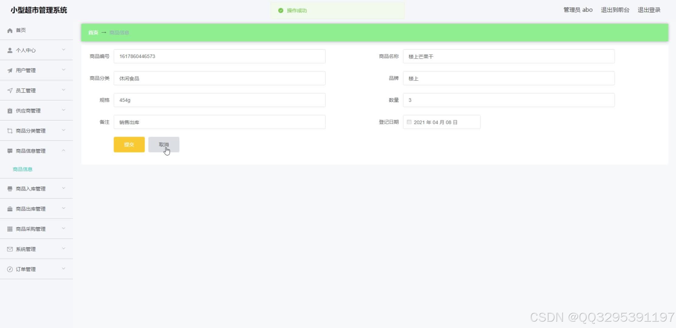Viewport: 676px width, 328px height.
Task: Click 首页 in the breadcrumb bar
Action: pyautogui.click(x=93, y=33)
